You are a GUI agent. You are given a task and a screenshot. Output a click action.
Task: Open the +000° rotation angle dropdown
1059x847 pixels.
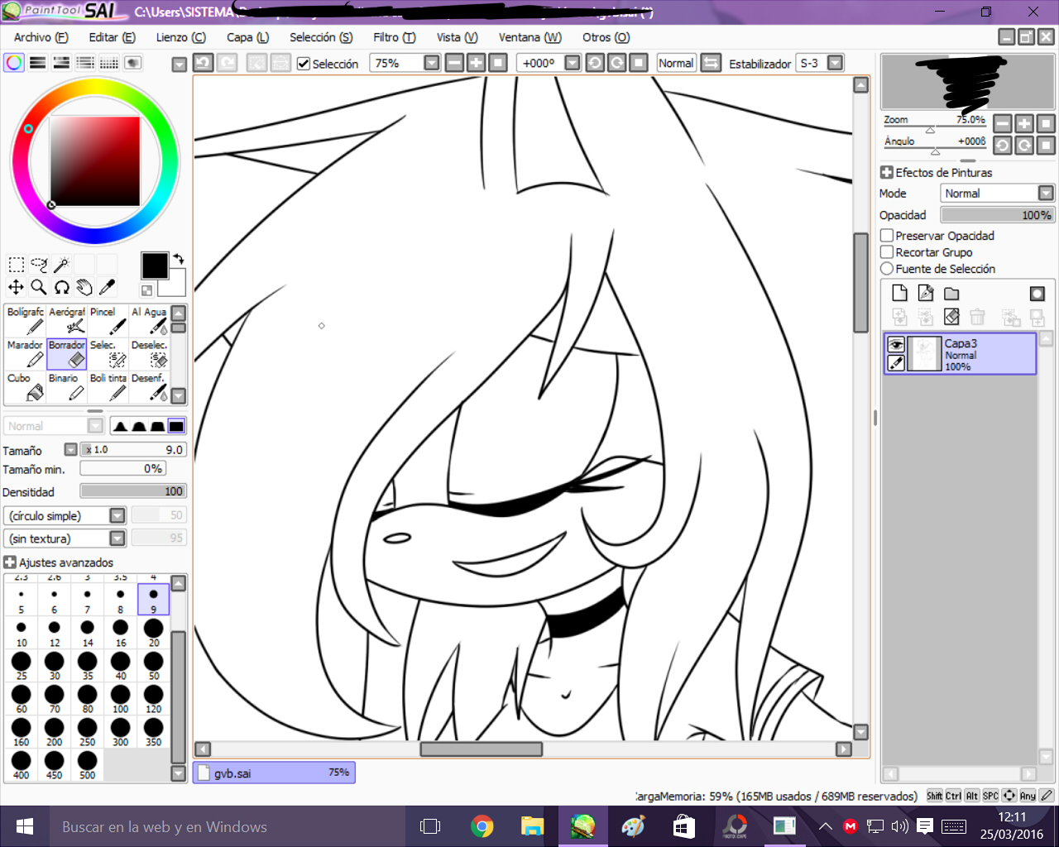tap(573, 63)
